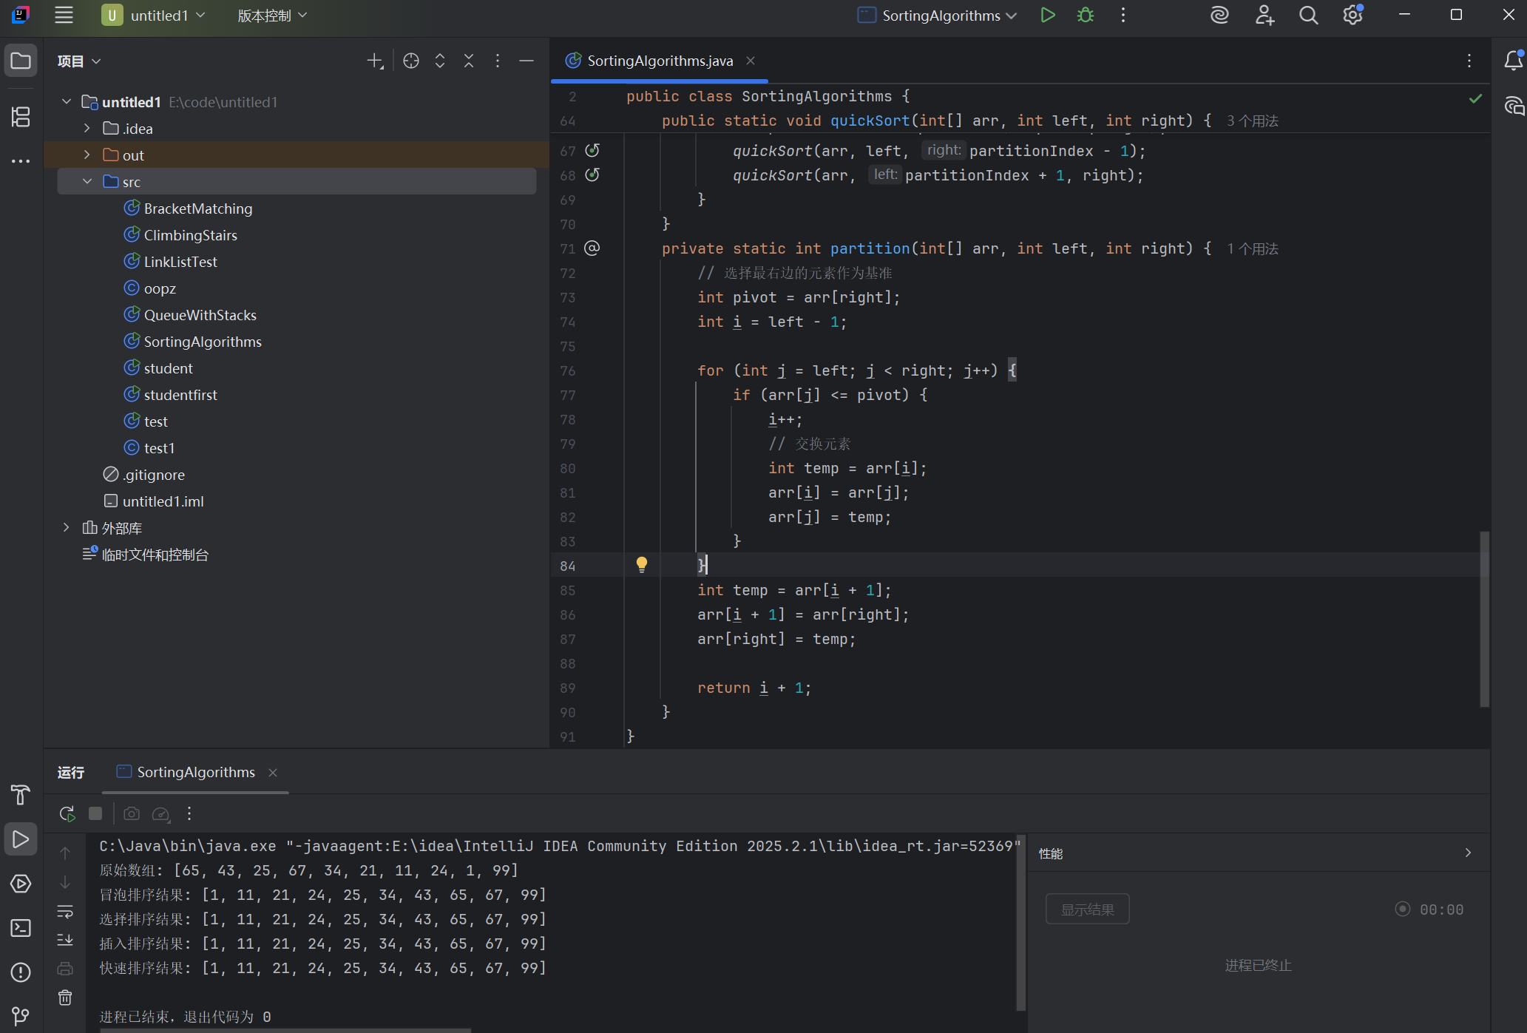The height and width of the screenshot is (1033, 1527).
Task: Click the stop process button in run toolbar
Action: [x=95, y=813]
